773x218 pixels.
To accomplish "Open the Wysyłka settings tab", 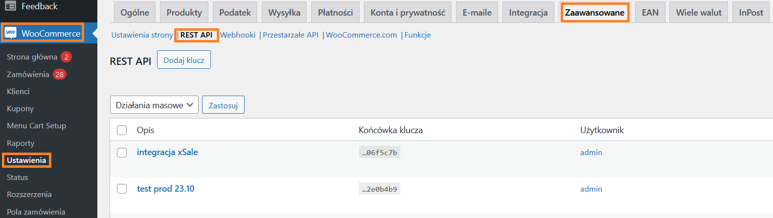I will (284, 13).
